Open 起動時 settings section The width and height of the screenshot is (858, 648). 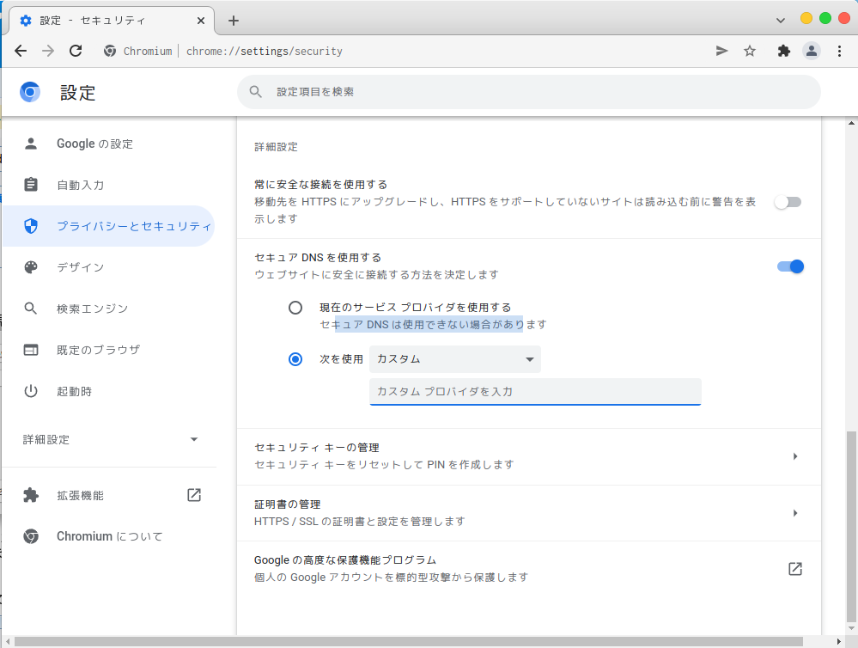pyautogui.click(x=108, y=391)
